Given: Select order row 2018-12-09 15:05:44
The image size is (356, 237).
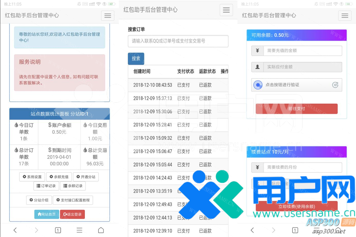Looking at the screenshot, I should (178, 165).
